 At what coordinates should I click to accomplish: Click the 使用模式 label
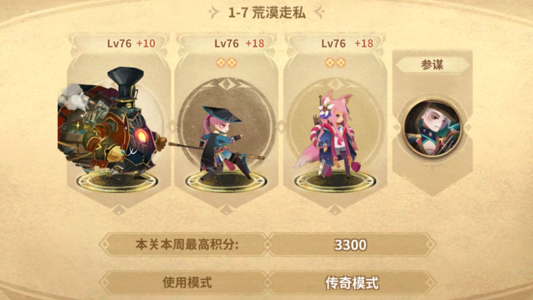[x=188, y=282]
